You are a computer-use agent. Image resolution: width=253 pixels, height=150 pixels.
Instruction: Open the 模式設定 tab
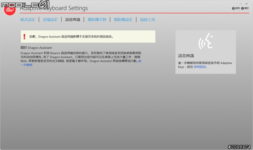pyautogui.click(x=28, y=20)
